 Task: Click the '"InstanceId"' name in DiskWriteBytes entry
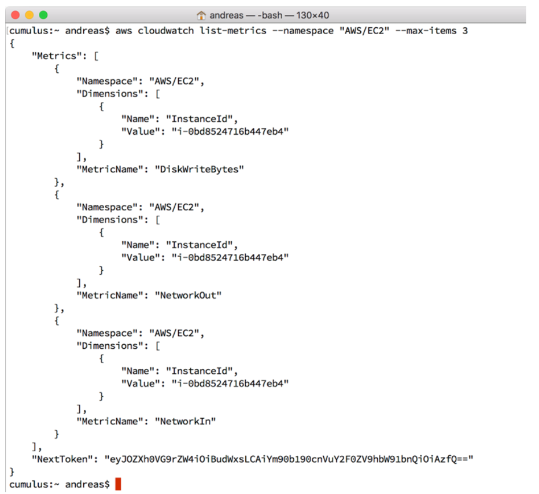[x=200, y=119]
